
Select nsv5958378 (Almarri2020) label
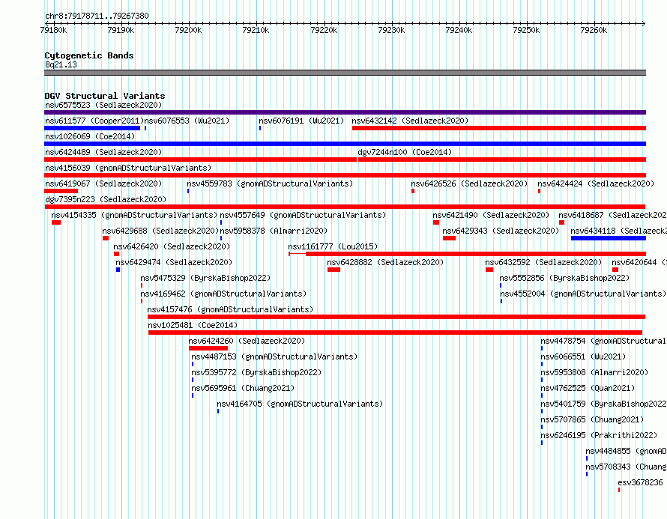click(x=274, y=231)
